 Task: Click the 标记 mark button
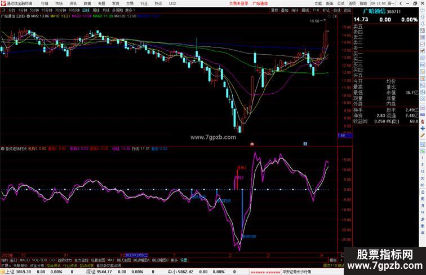coord(326,10)
